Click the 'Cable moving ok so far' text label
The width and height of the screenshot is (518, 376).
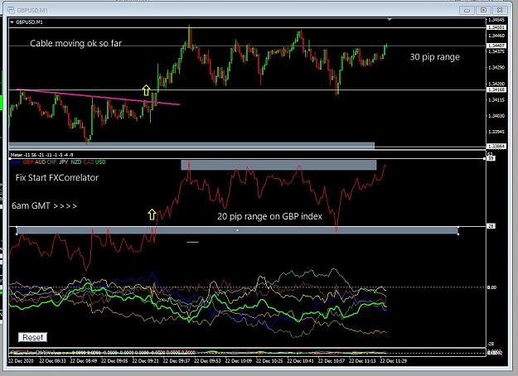75,43
